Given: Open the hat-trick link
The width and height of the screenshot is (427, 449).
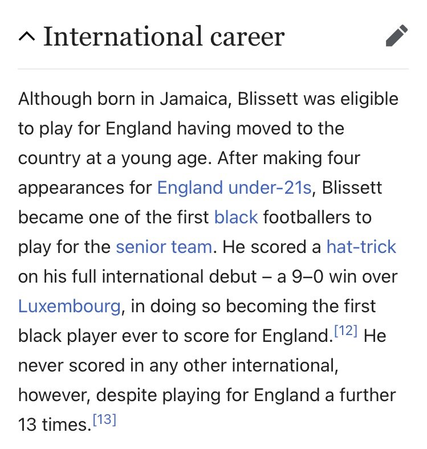Looking at the screenshot, I should click(361, 247).
